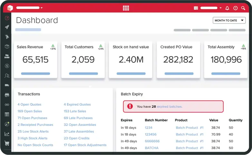Open 4 Open Quotes link
Screen dimensions: 252x155
pyautogui.click(x=29, y=105)
